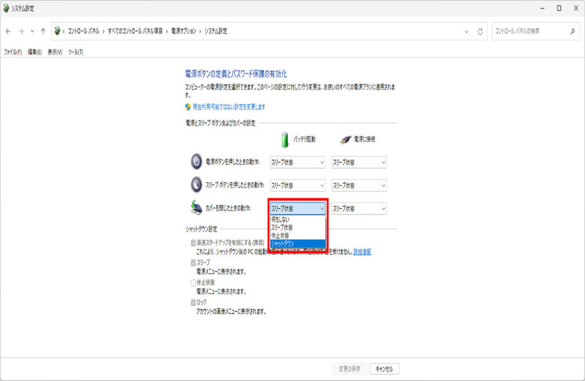
Task: Toggle 高速スタートアップを有効にする checkbox
Action: (193, 243)
